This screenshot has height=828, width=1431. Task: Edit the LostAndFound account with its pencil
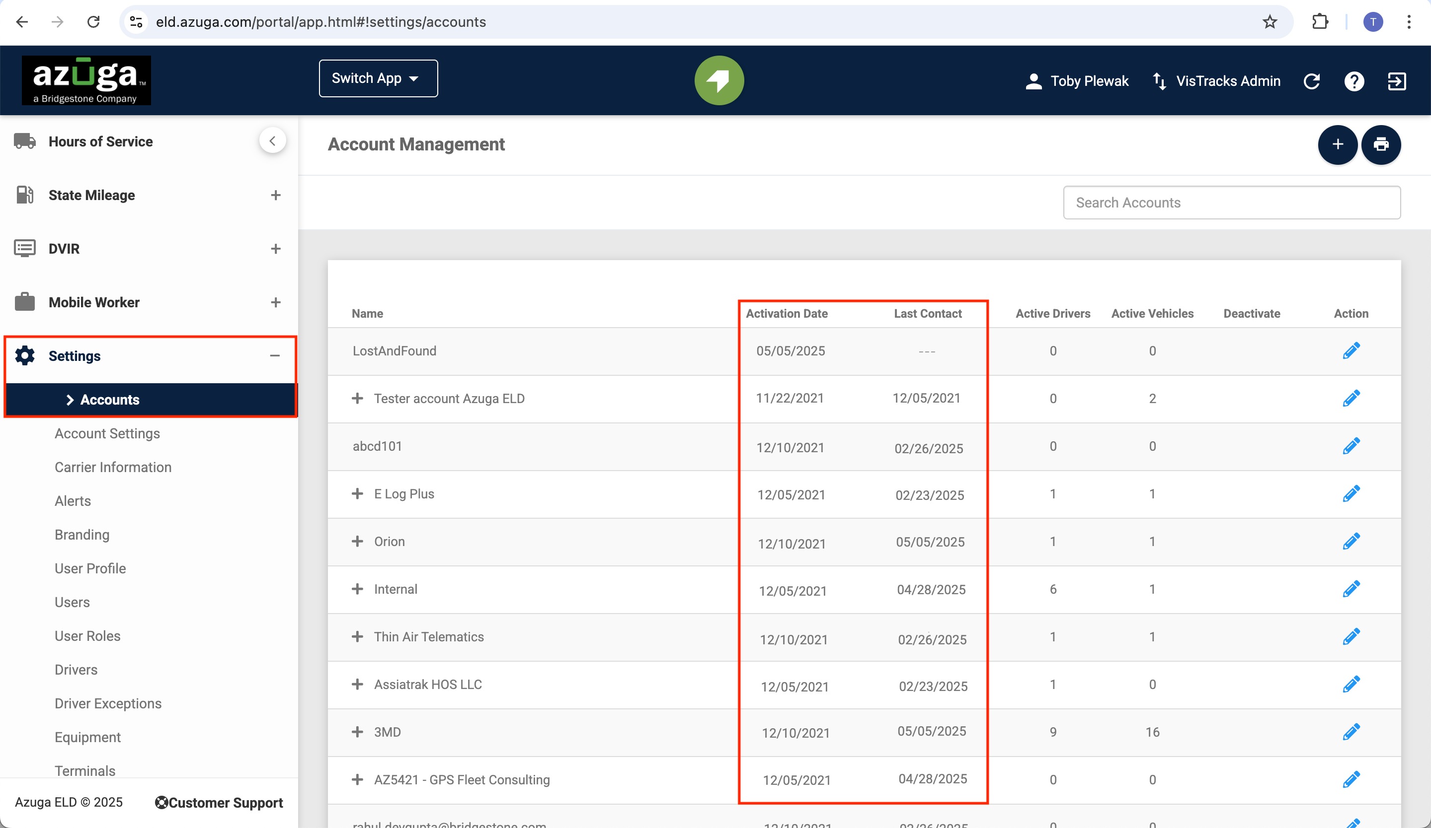(1351, 350)
